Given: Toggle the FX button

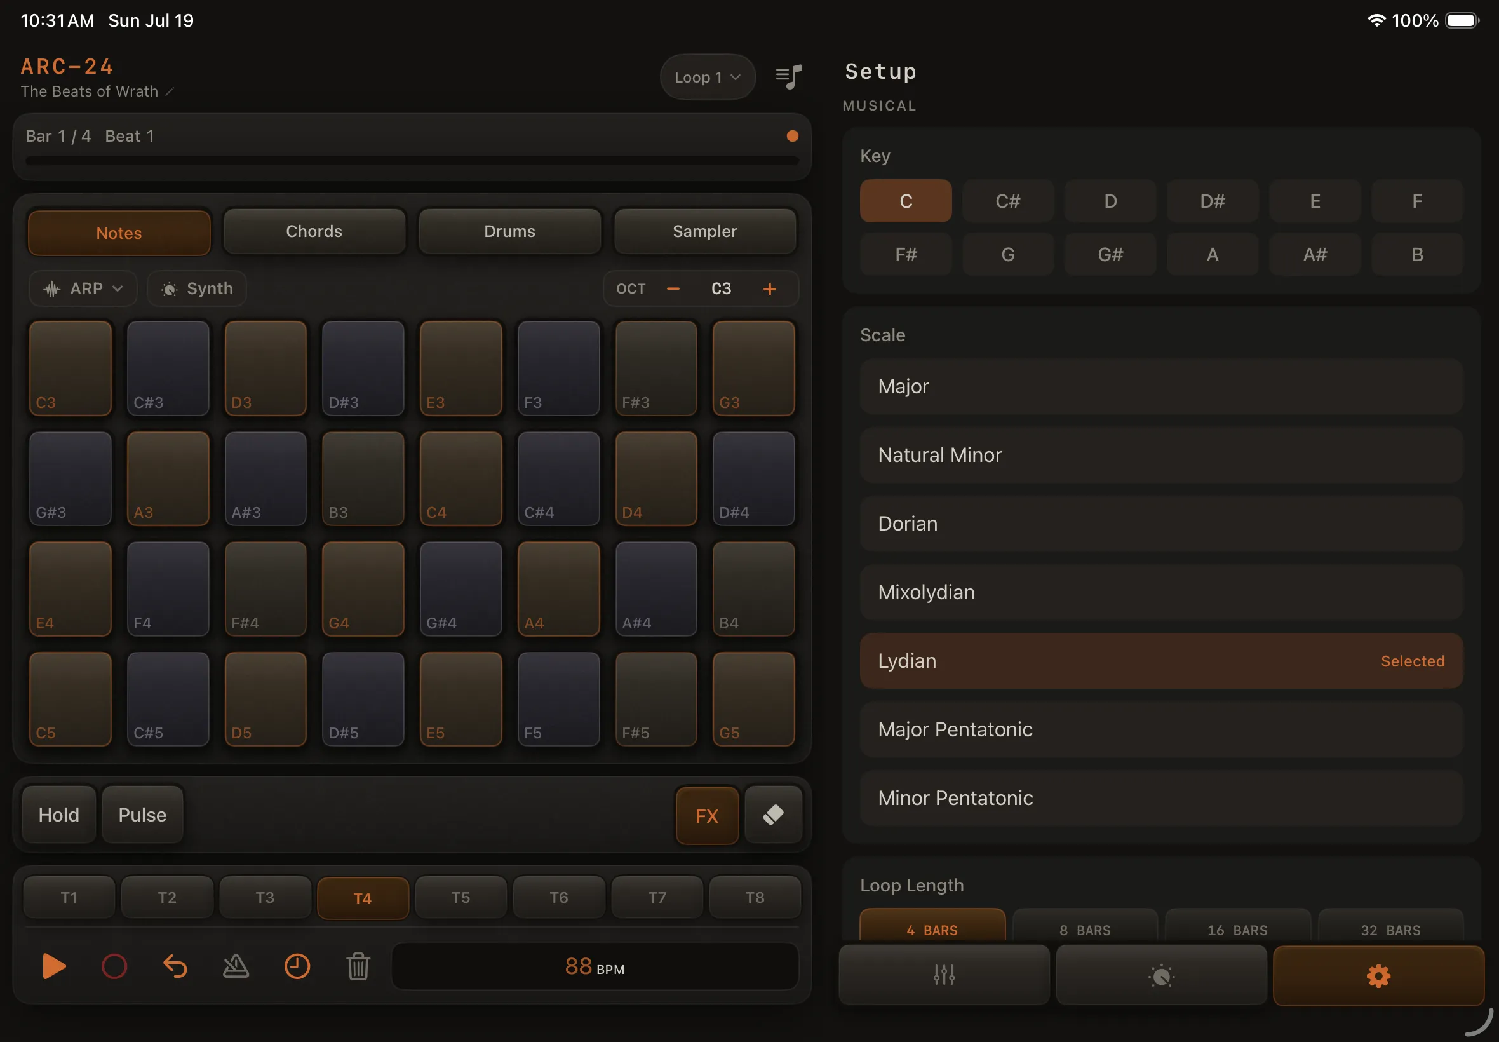Looking at the screenshot, I should [707, 815].
